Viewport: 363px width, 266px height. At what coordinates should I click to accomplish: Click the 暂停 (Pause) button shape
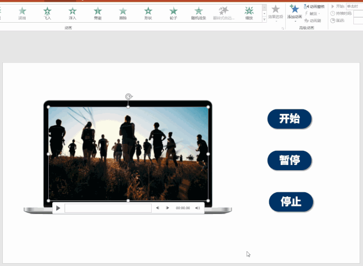click(x=289, y=160)
